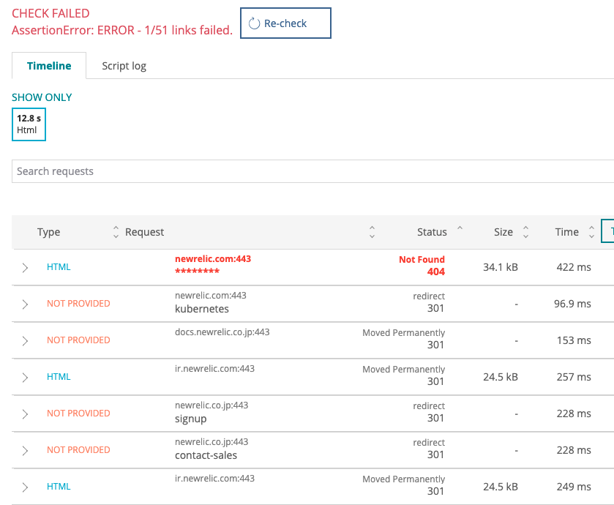The image size is (614, 505).
Task: Open the Script log tab
Action: pos(124,66)
